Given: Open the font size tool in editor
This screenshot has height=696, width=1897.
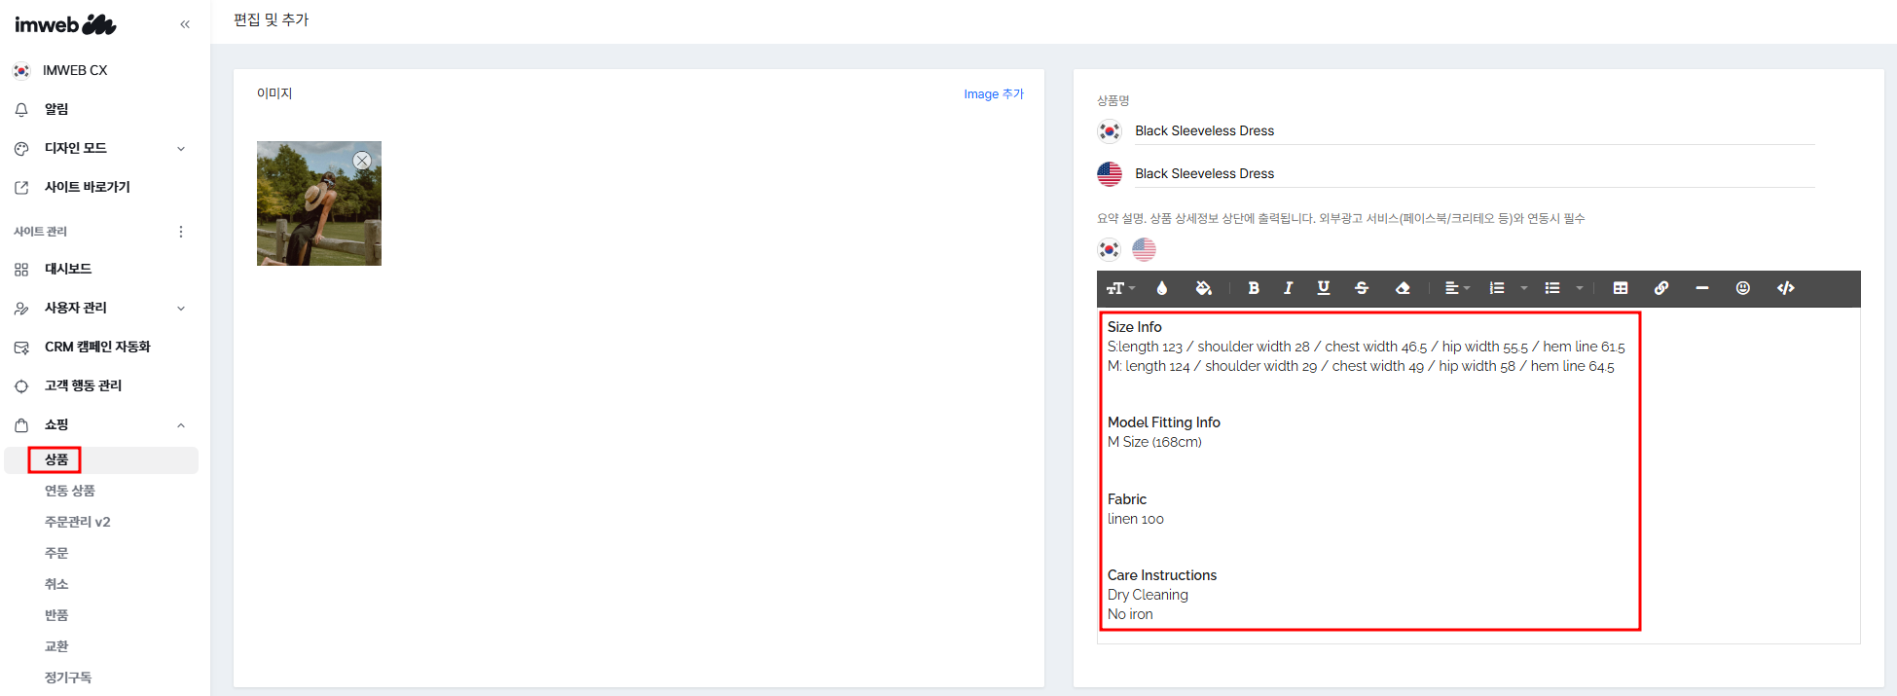Looking at the screenshot, I should click(1120, 288).
